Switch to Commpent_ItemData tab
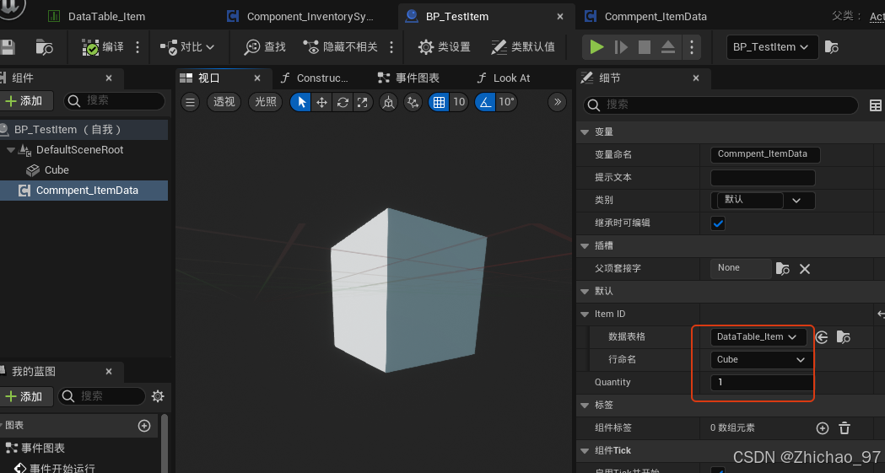 point(656,16)
